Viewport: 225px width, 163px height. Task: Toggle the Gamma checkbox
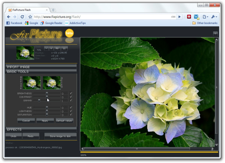pyautogui.click(x=71, y=100)
